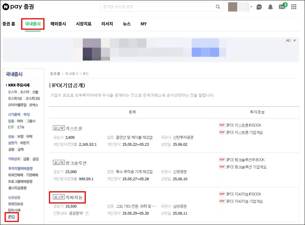Switch to 시장지표 tab

pos(84,24)
